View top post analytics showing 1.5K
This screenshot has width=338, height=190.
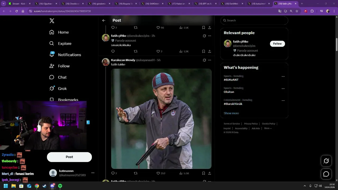click(x=184, y=27)
